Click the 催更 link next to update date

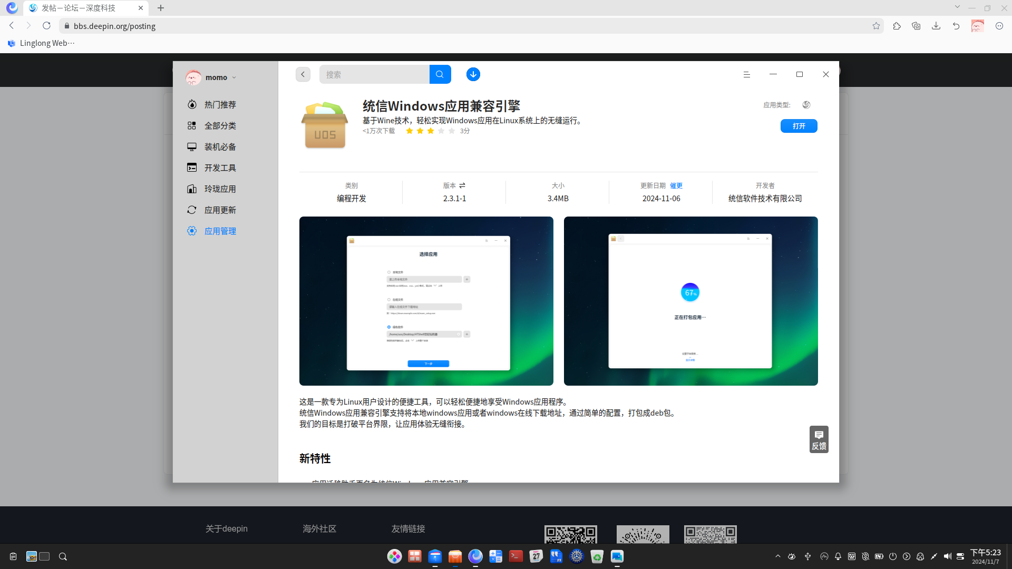(676, 185)
